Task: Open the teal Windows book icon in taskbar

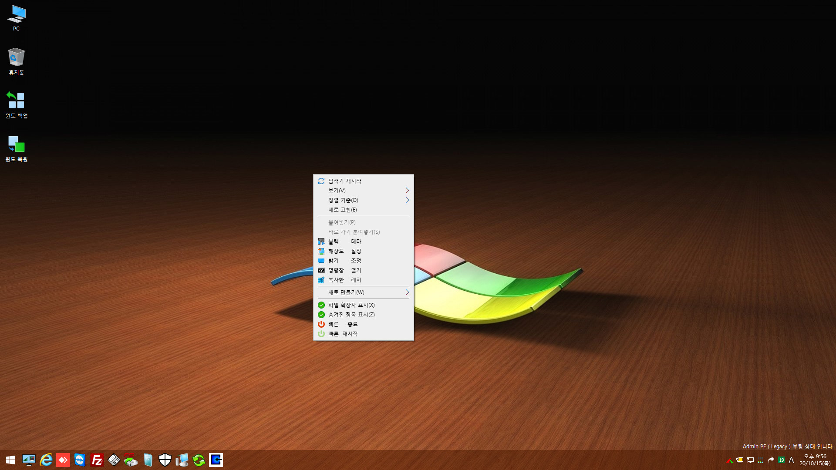Action: (x=148, y=460)
